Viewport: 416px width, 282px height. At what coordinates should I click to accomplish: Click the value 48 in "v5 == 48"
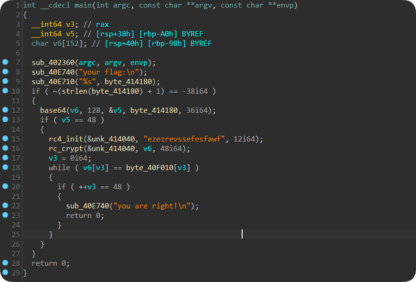pyautogui.click(x=92, y=120)
